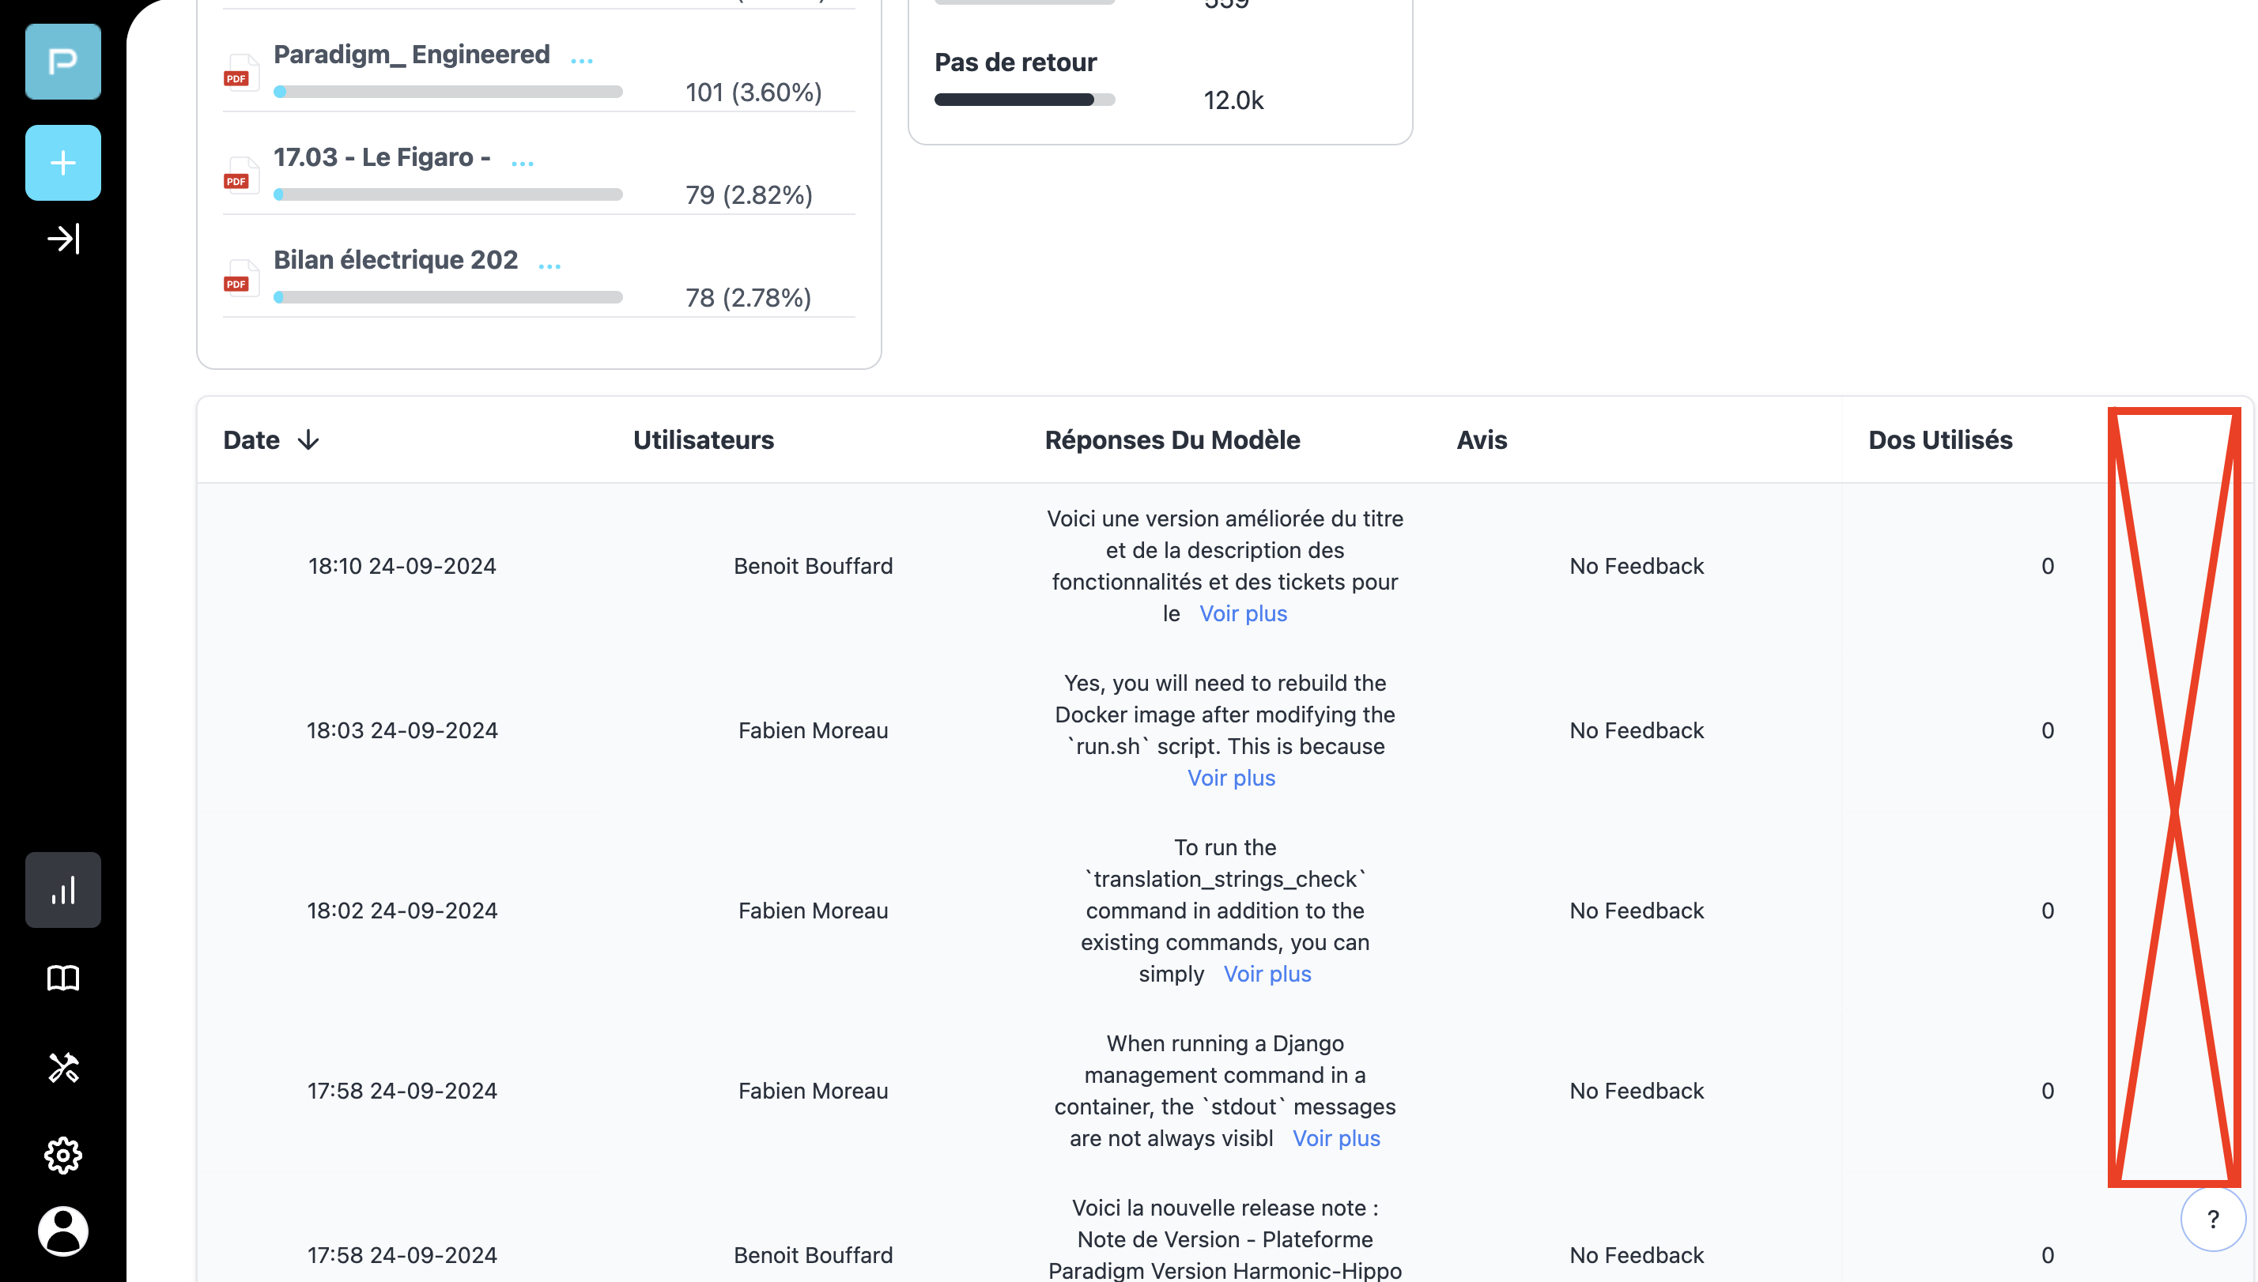Open the Paradigm logo home icon
Viewport: 2258px width, 1282px height.
point(62,62)
